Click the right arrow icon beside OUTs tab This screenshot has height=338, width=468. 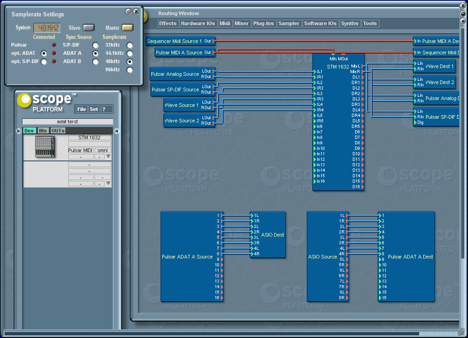tap(117, 131)
